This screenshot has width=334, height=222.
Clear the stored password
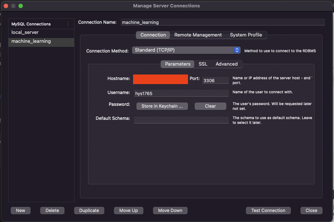pos(210,106)
